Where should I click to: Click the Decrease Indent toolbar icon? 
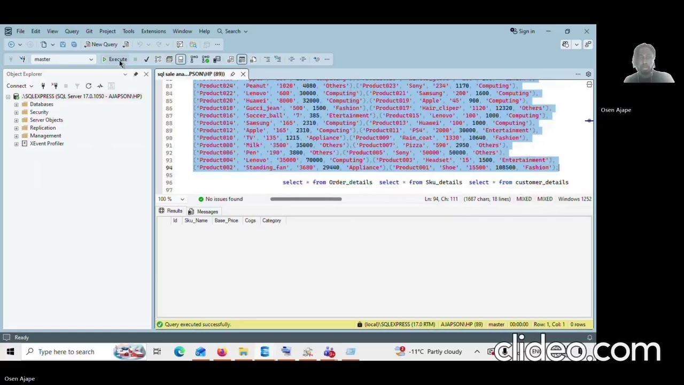[291, 59]
